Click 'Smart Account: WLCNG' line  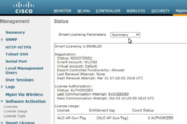click(77, 62)
